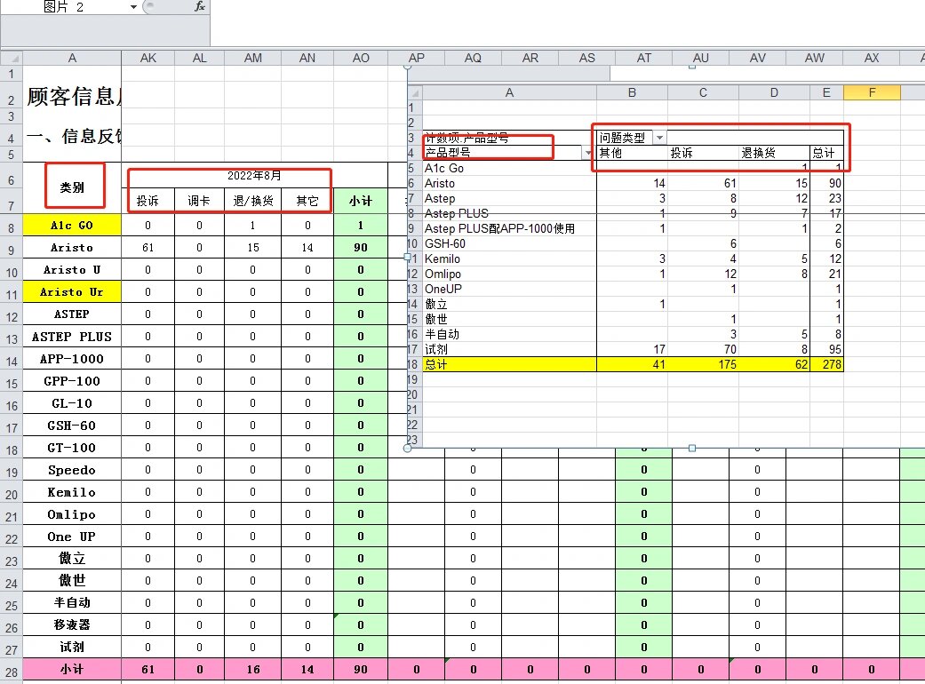Viewport: 925px width, 684px height.
Task: Select column AK header
Action: point(148,58)
